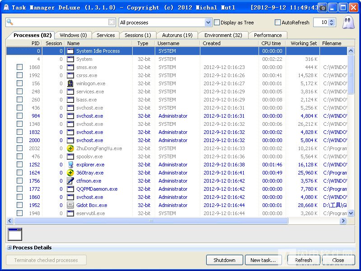Click the vertical scrollbar down arrow

tap(351, 213)
